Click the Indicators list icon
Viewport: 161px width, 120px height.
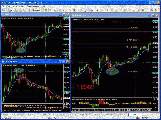(80, 10)
